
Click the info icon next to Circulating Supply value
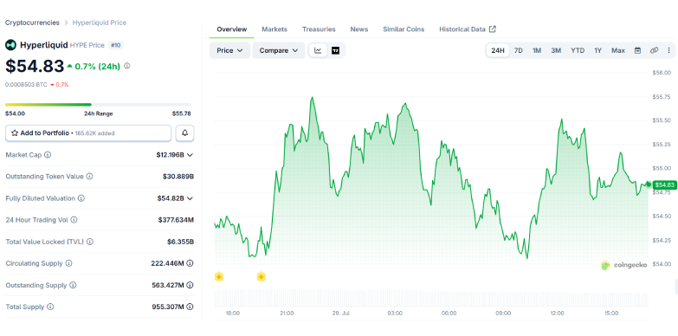190,263
